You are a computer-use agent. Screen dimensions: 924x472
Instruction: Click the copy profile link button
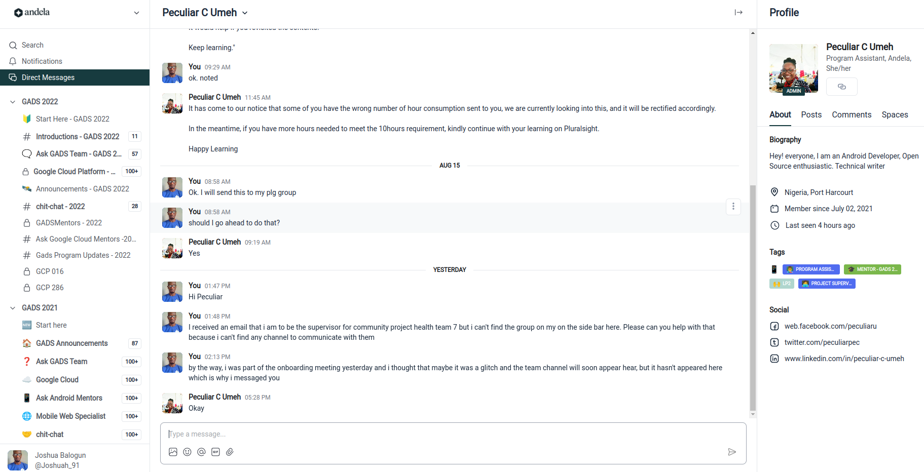click(x=841, y=87)
